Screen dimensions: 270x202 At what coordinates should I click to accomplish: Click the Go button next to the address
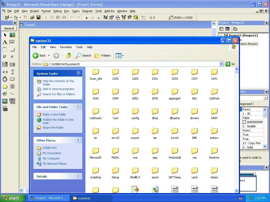click(x=230, y=64)
